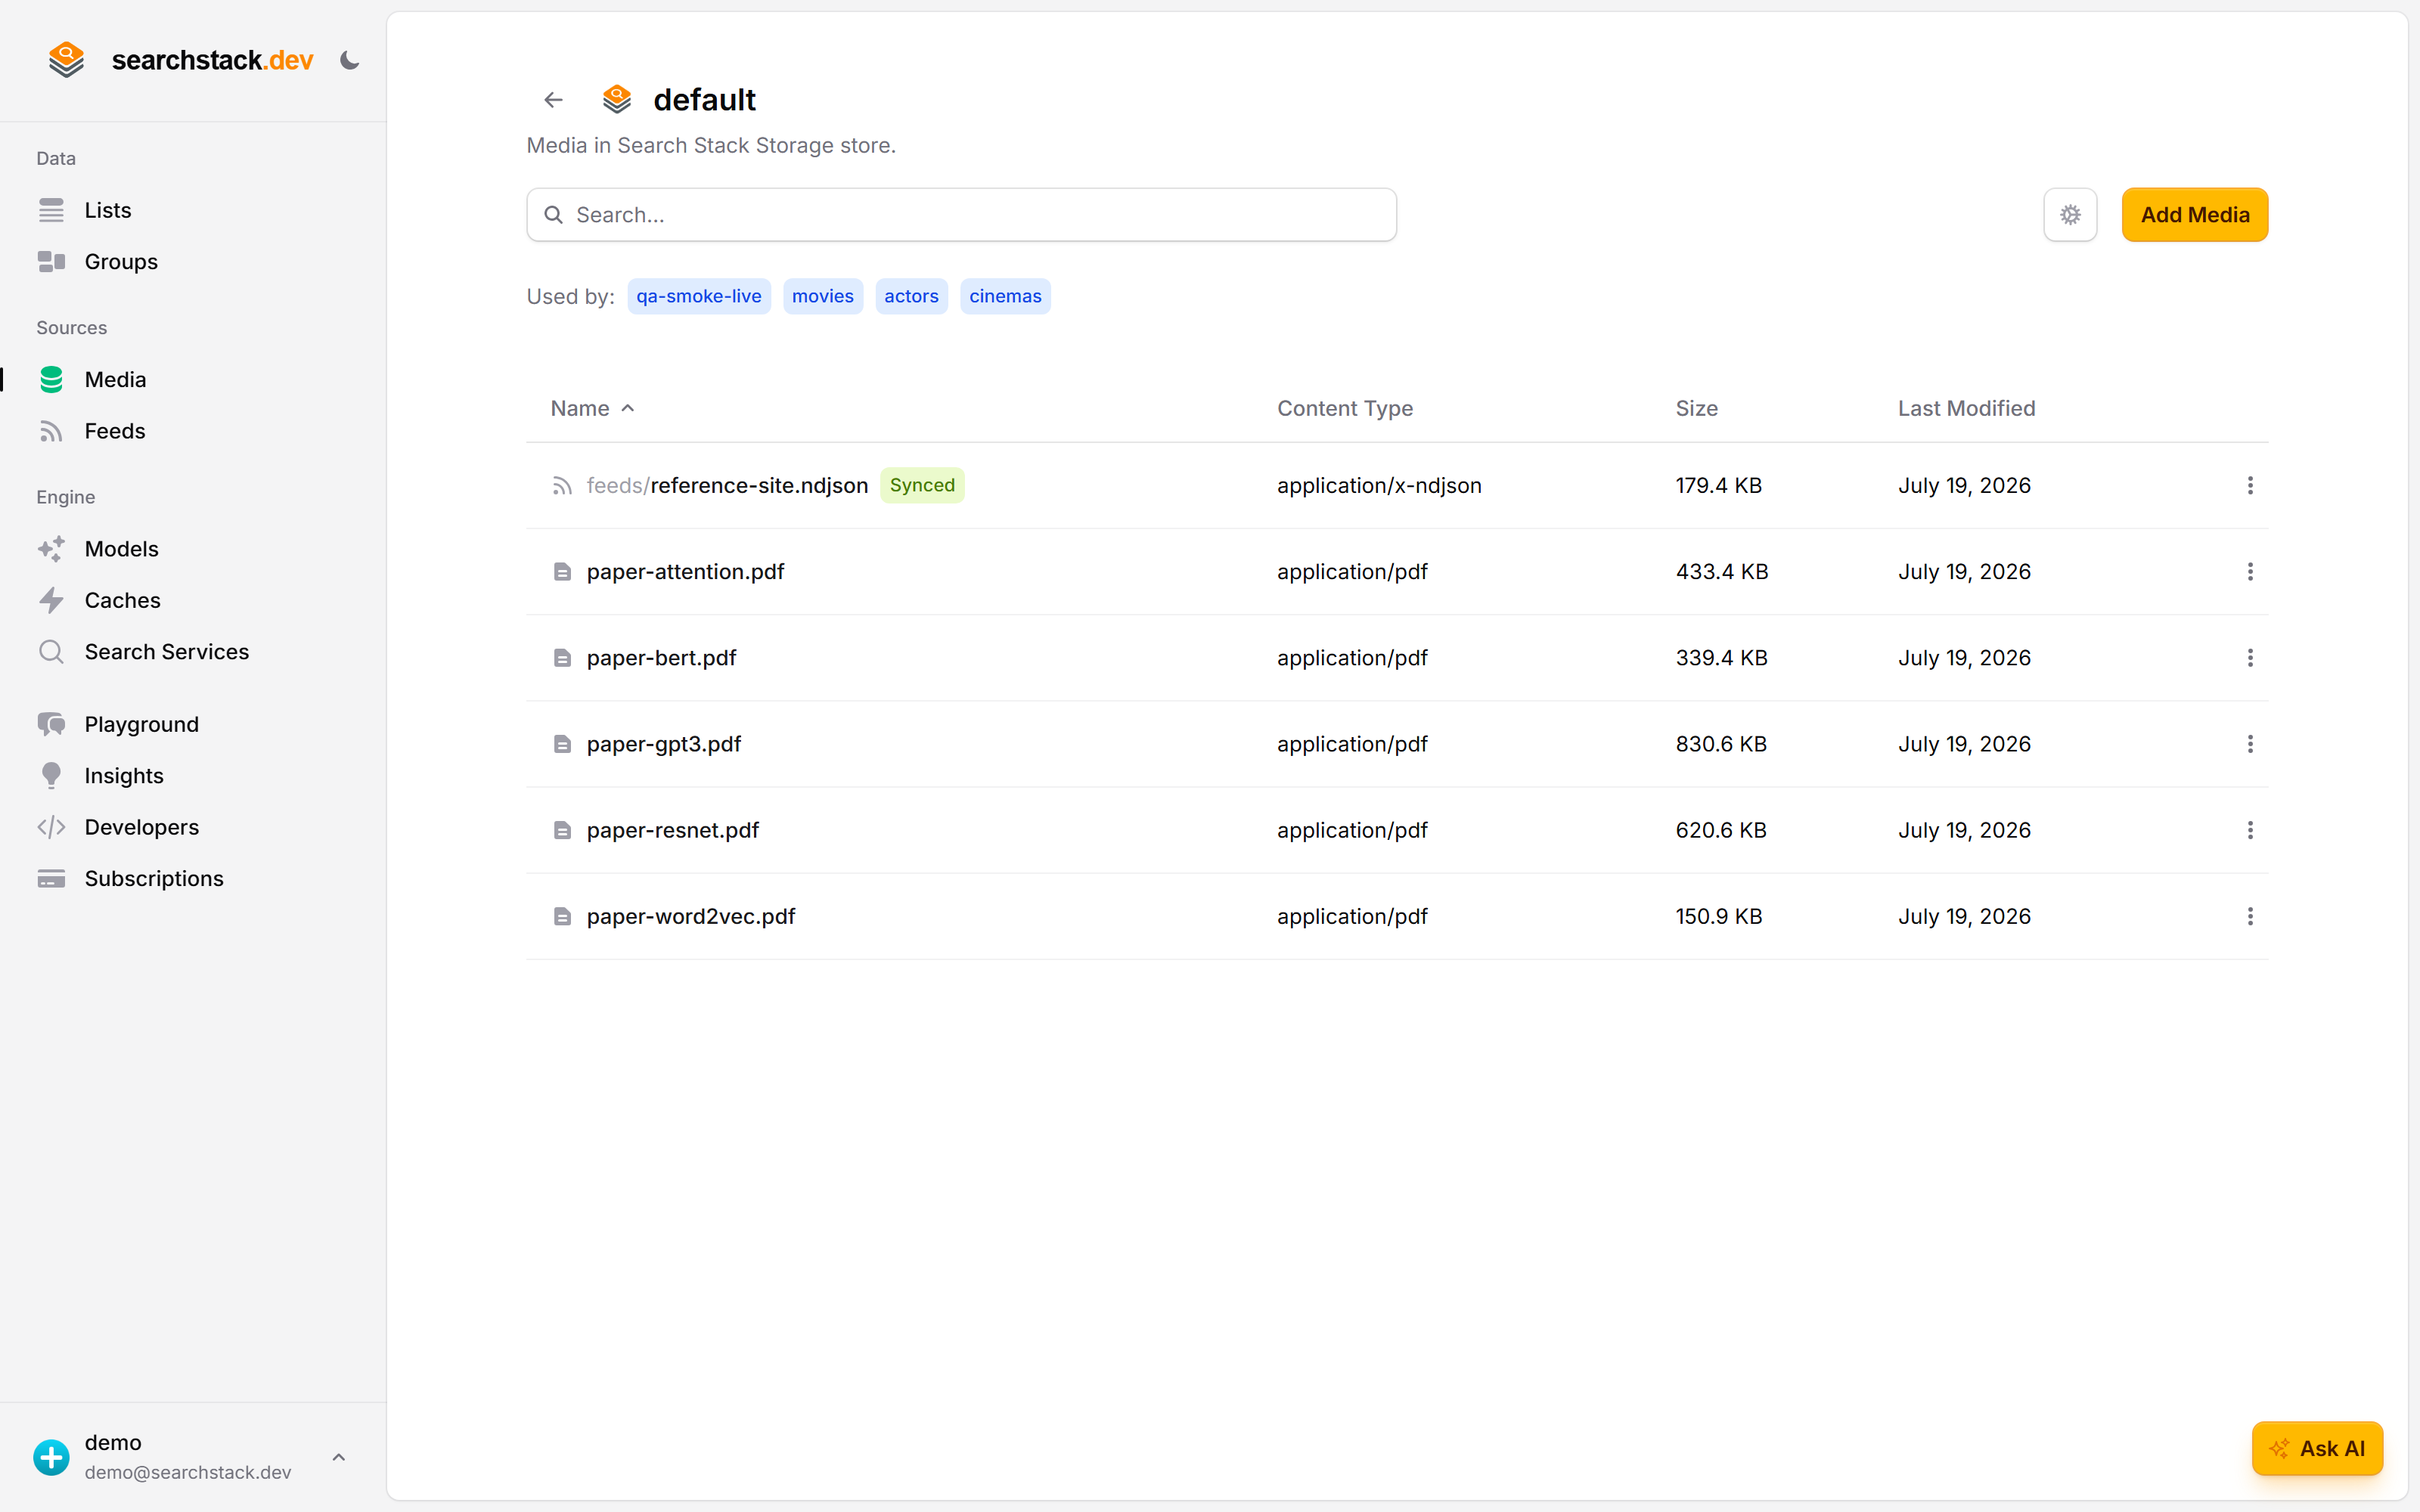
Task: Click the Synced status badge
Action: [922, 485]
